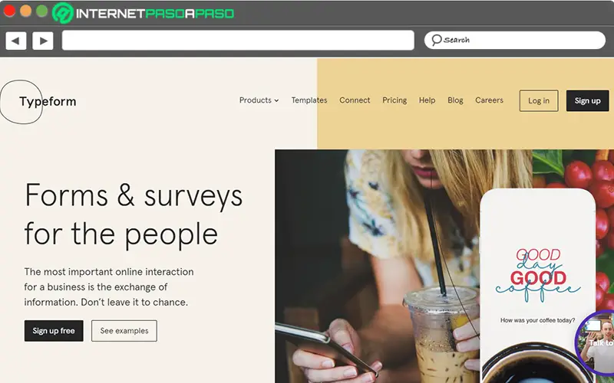614x383 pixels.
Task: Click the InternetPasoaPaso logo icon
Action: [63, 13]
